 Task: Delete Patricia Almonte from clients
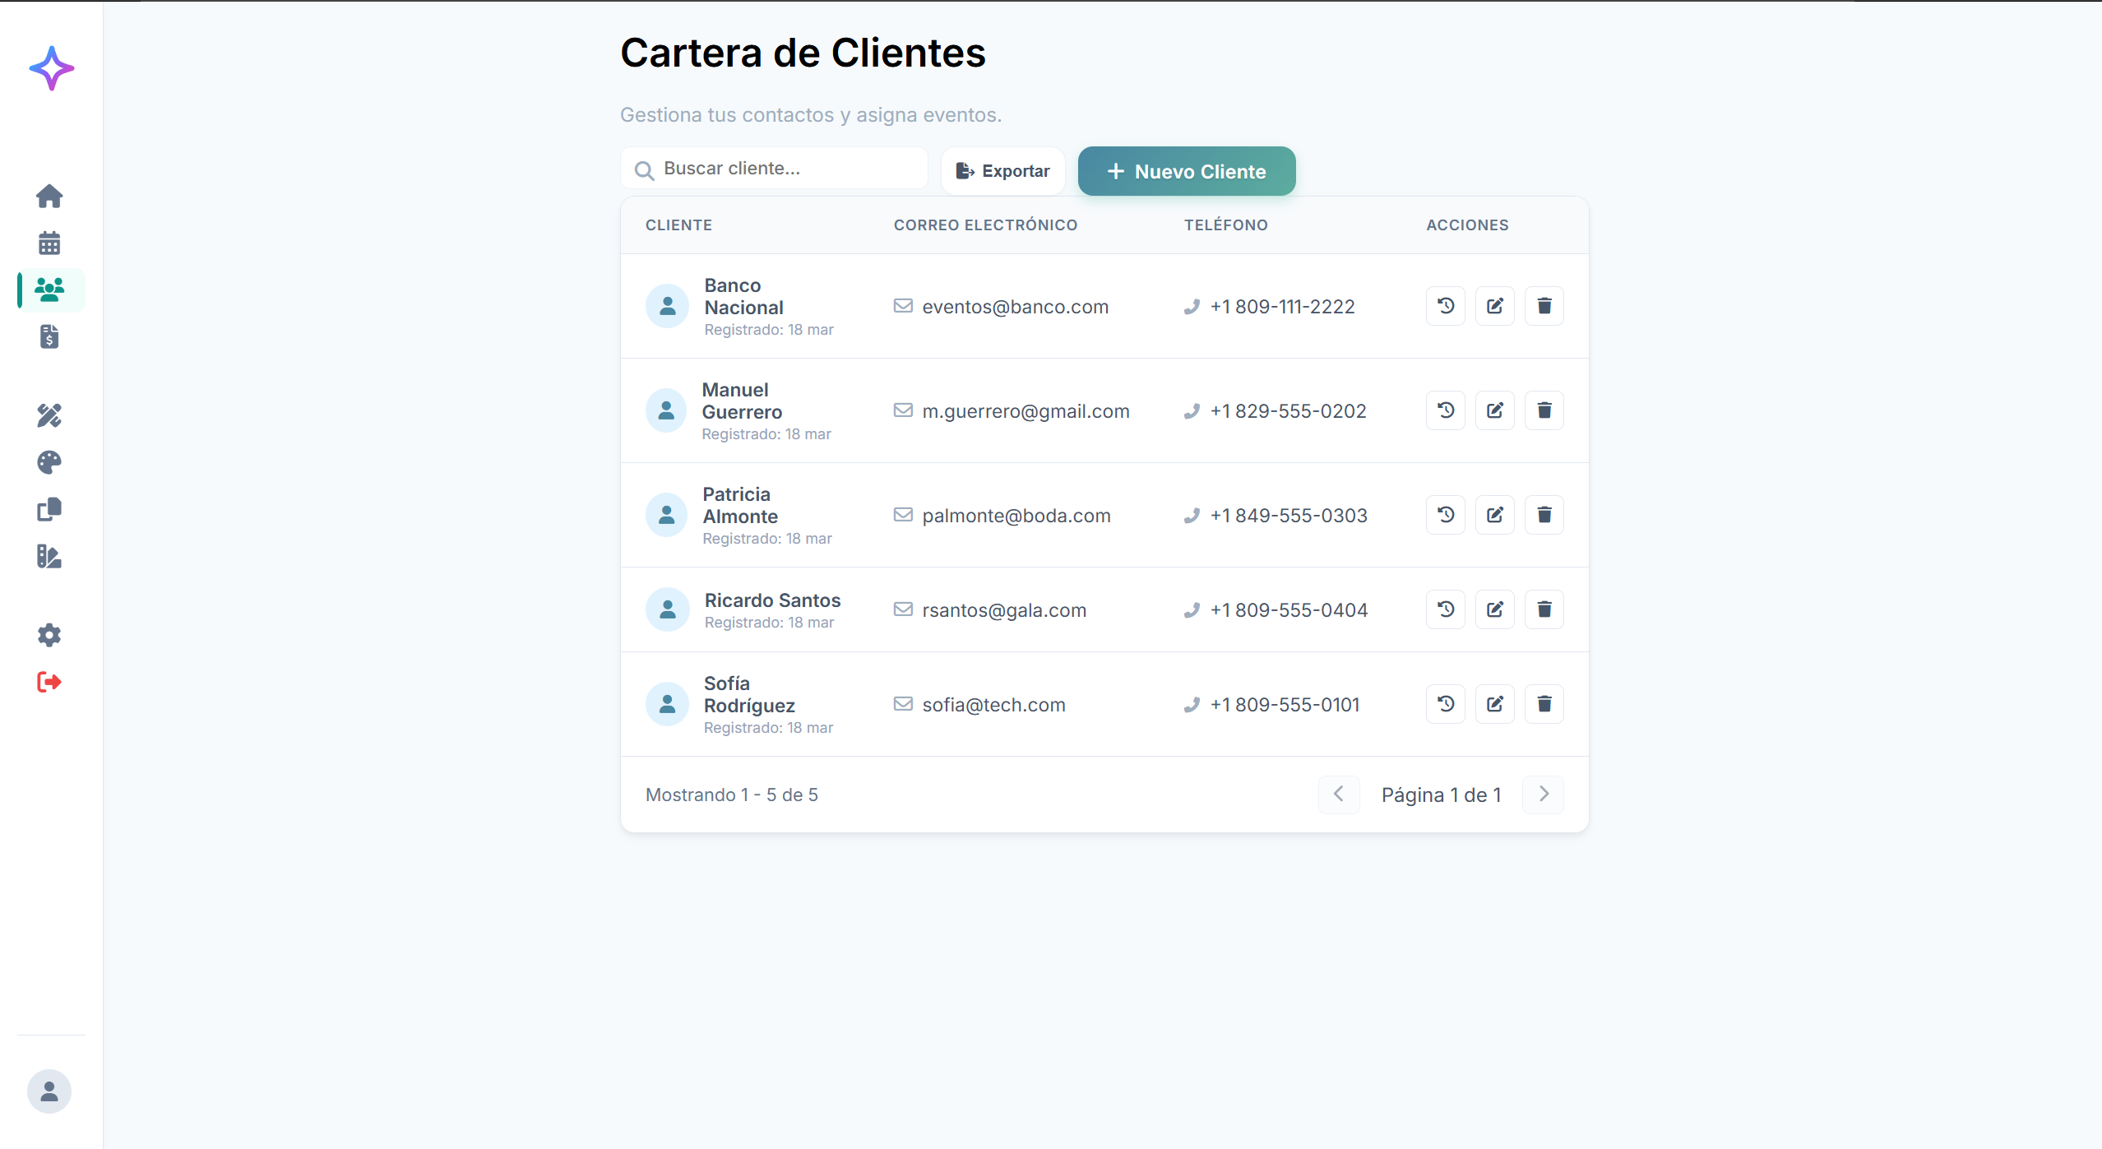[1544, 514]
